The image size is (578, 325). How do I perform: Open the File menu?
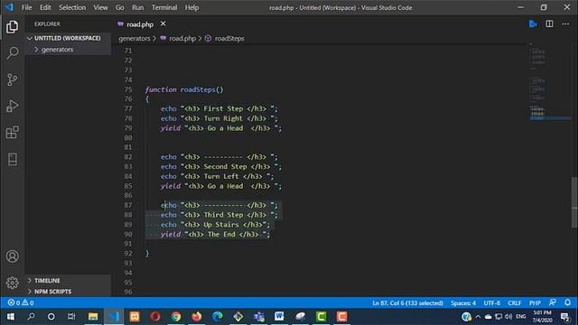[x=26, y=7]
